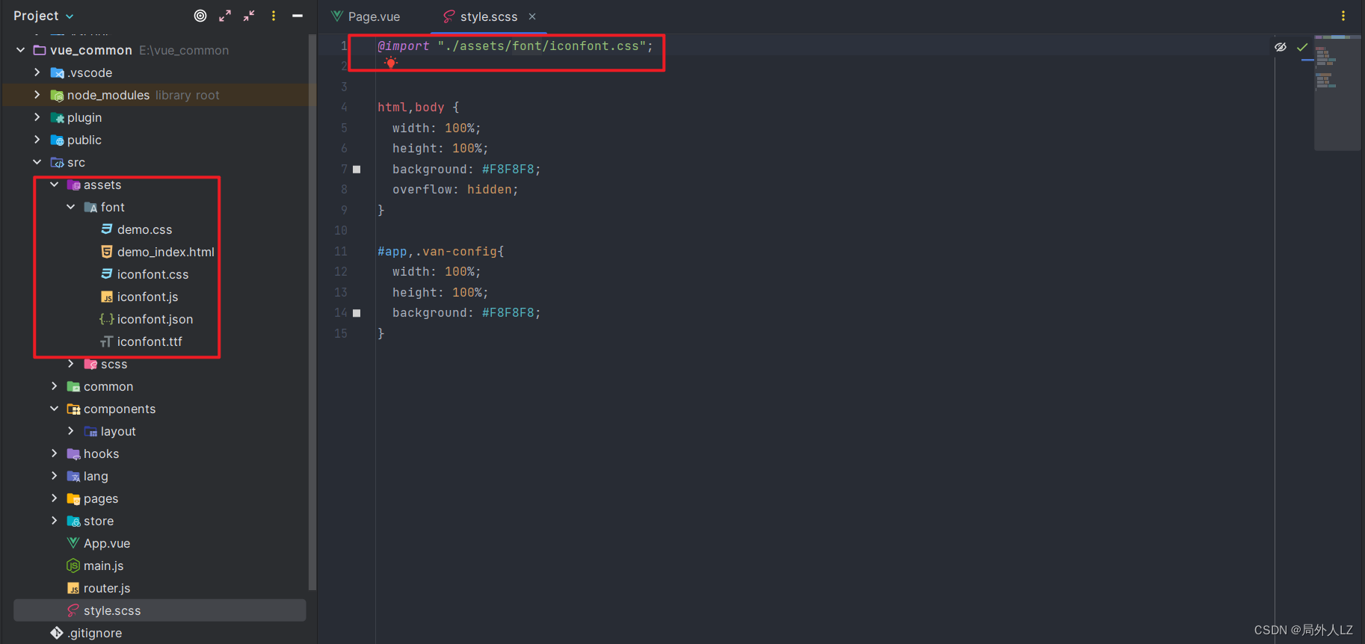This screenshot has height=644, width=1365.
Task: Click the main.js file icon
Action: pos(73,566)
